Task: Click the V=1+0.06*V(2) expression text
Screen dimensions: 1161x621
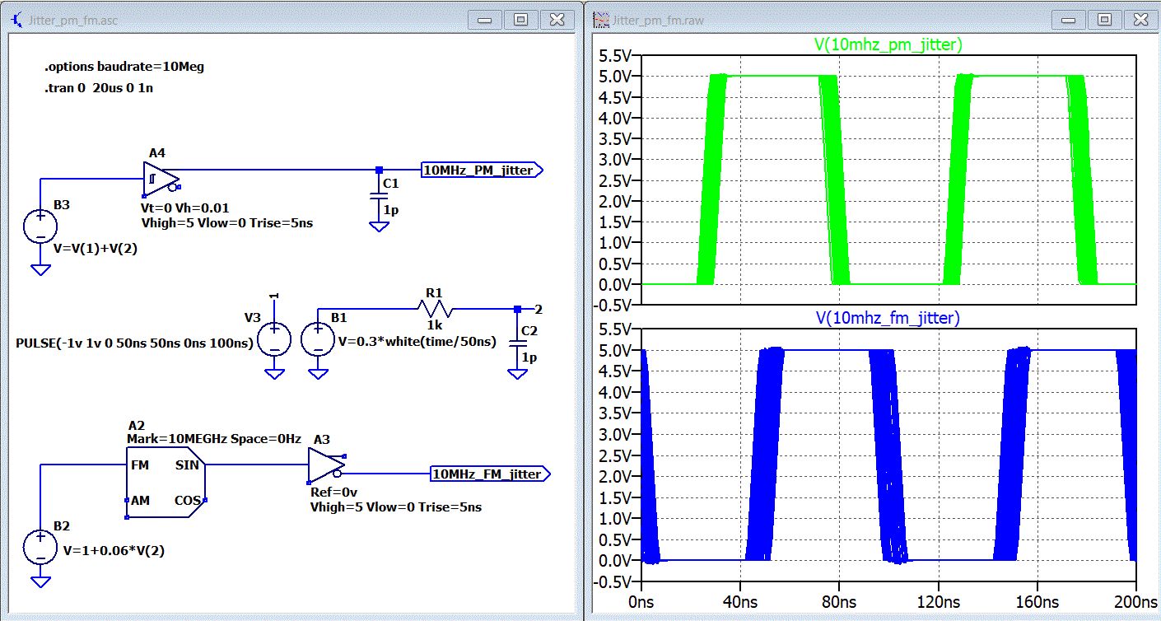Action: (x=114, y=550)
